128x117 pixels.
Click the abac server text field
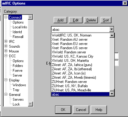click(80, 30)
